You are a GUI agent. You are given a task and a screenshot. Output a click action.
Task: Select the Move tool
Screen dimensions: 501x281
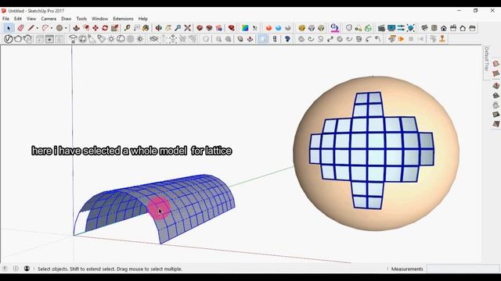pyautogui.click(x=96, y=28)
